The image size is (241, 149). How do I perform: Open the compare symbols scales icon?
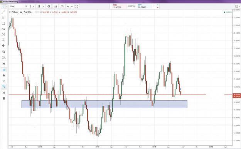click(62, 6)
